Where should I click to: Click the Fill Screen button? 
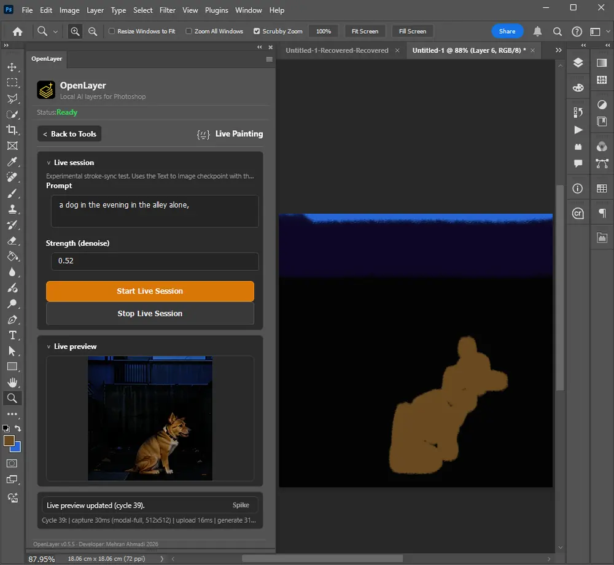click(413, 31)
